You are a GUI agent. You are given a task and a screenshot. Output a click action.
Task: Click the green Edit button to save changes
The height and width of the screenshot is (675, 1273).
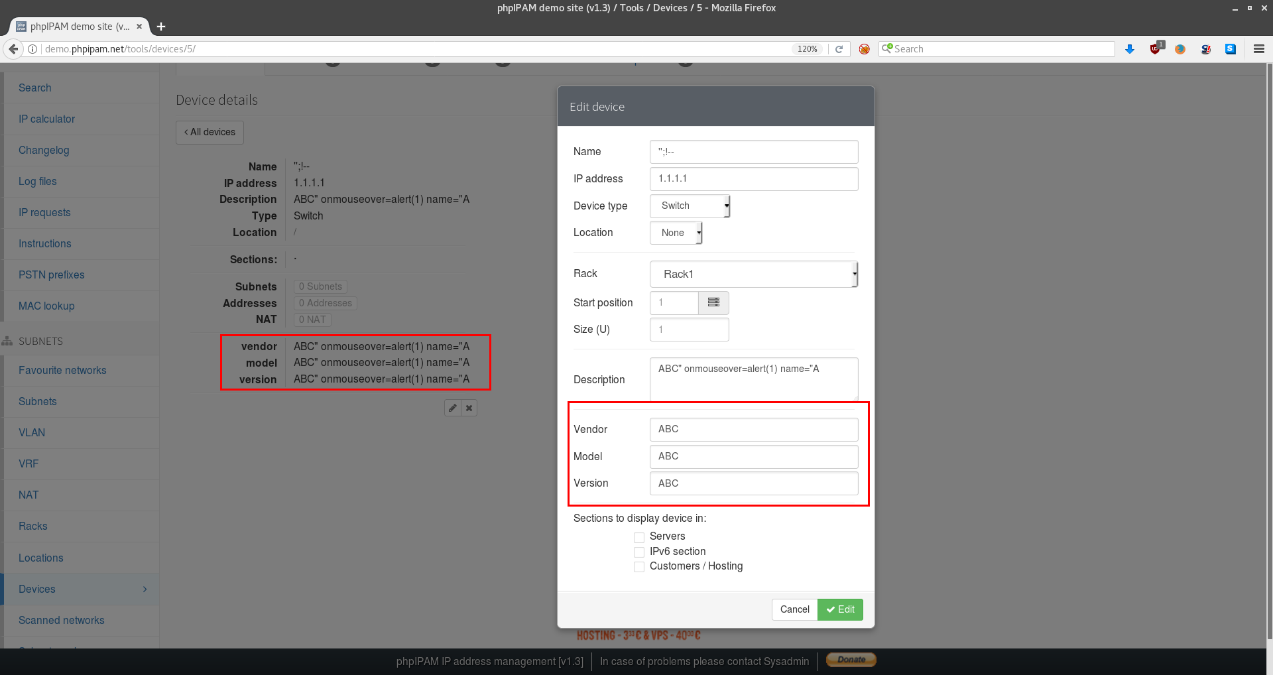coord(839,609)
